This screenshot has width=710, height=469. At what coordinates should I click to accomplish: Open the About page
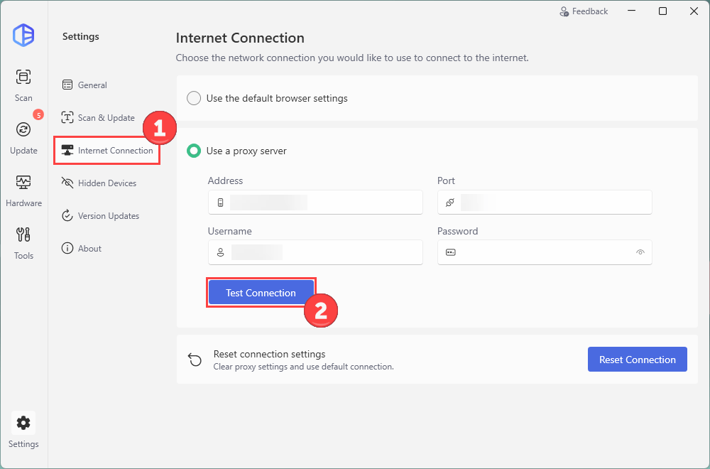[89, 249]
